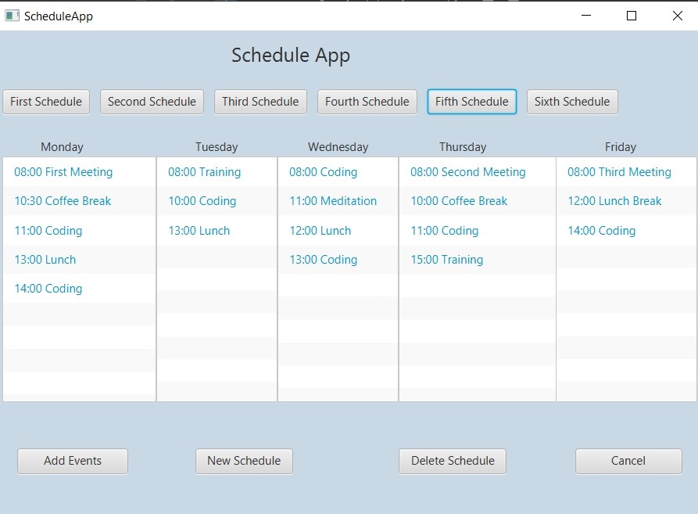Click Thursday's 15:00 Training event
Viewport: 698px width, 514px height.
(446, 260)
